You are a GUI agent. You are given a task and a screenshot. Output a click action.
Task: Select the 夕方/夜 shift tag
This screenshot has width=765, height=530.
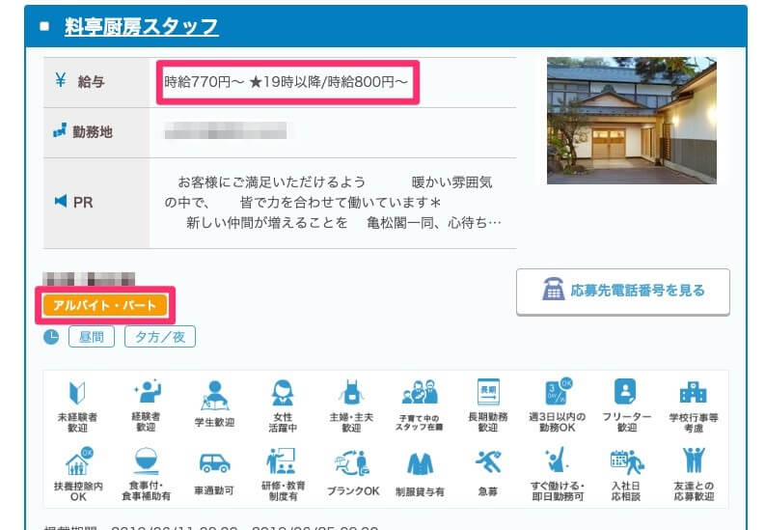pyautogui.click(x=160, y=336)
